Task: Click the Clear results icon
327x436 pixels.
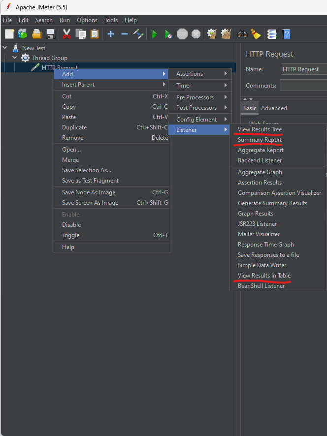Action: pyautogui.click(x=212, y=34)
